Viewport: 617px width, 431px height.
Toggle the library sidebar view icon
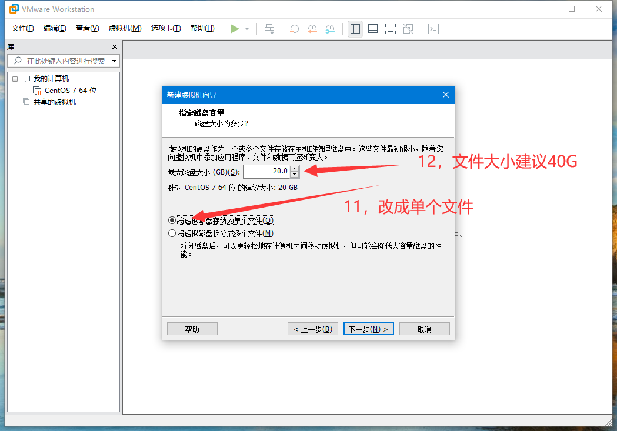tap(355, 29)
